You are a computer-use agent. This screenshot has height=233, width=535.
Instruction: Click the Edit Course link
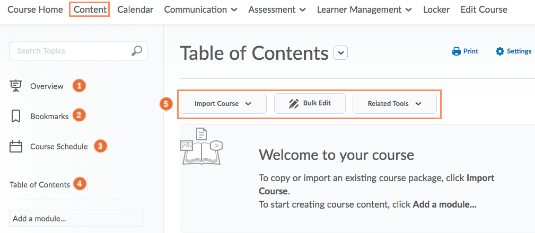484,10
